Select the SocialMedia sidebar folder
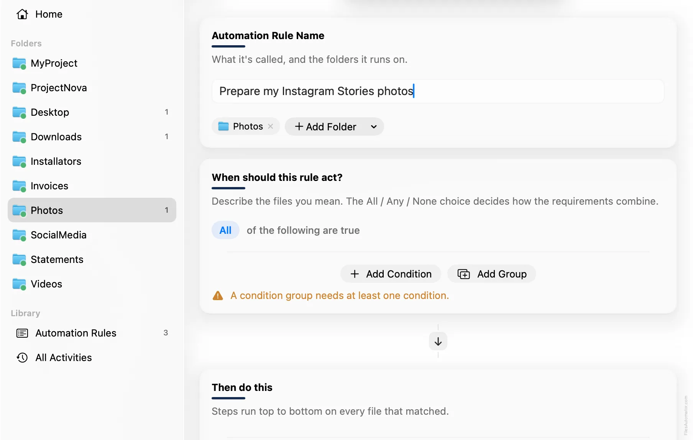The image size is (693, 440). pyautogui.click(x=92, y=235)
